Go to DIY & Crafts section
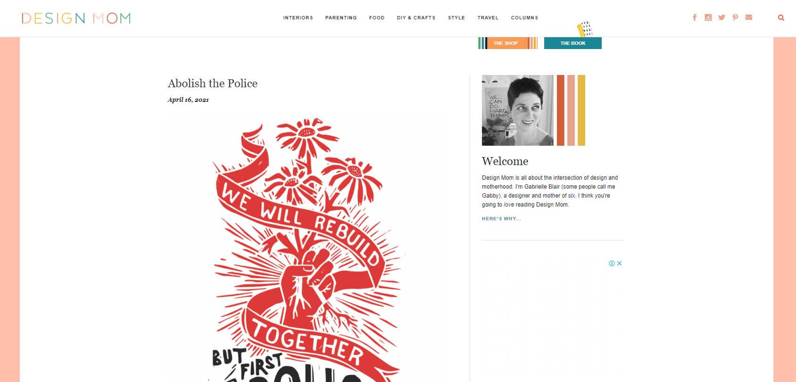The width and height of the screenshot is (796, 382). 416,18
